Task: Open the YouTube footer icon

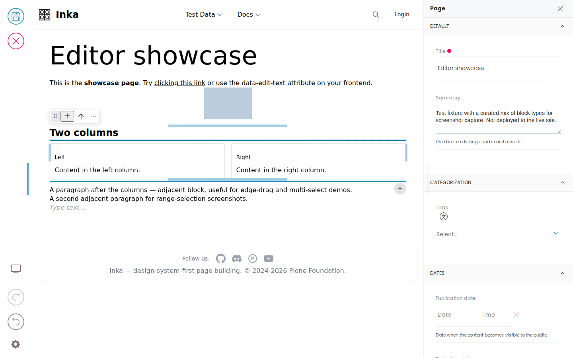Action: (x=269, y=259)
